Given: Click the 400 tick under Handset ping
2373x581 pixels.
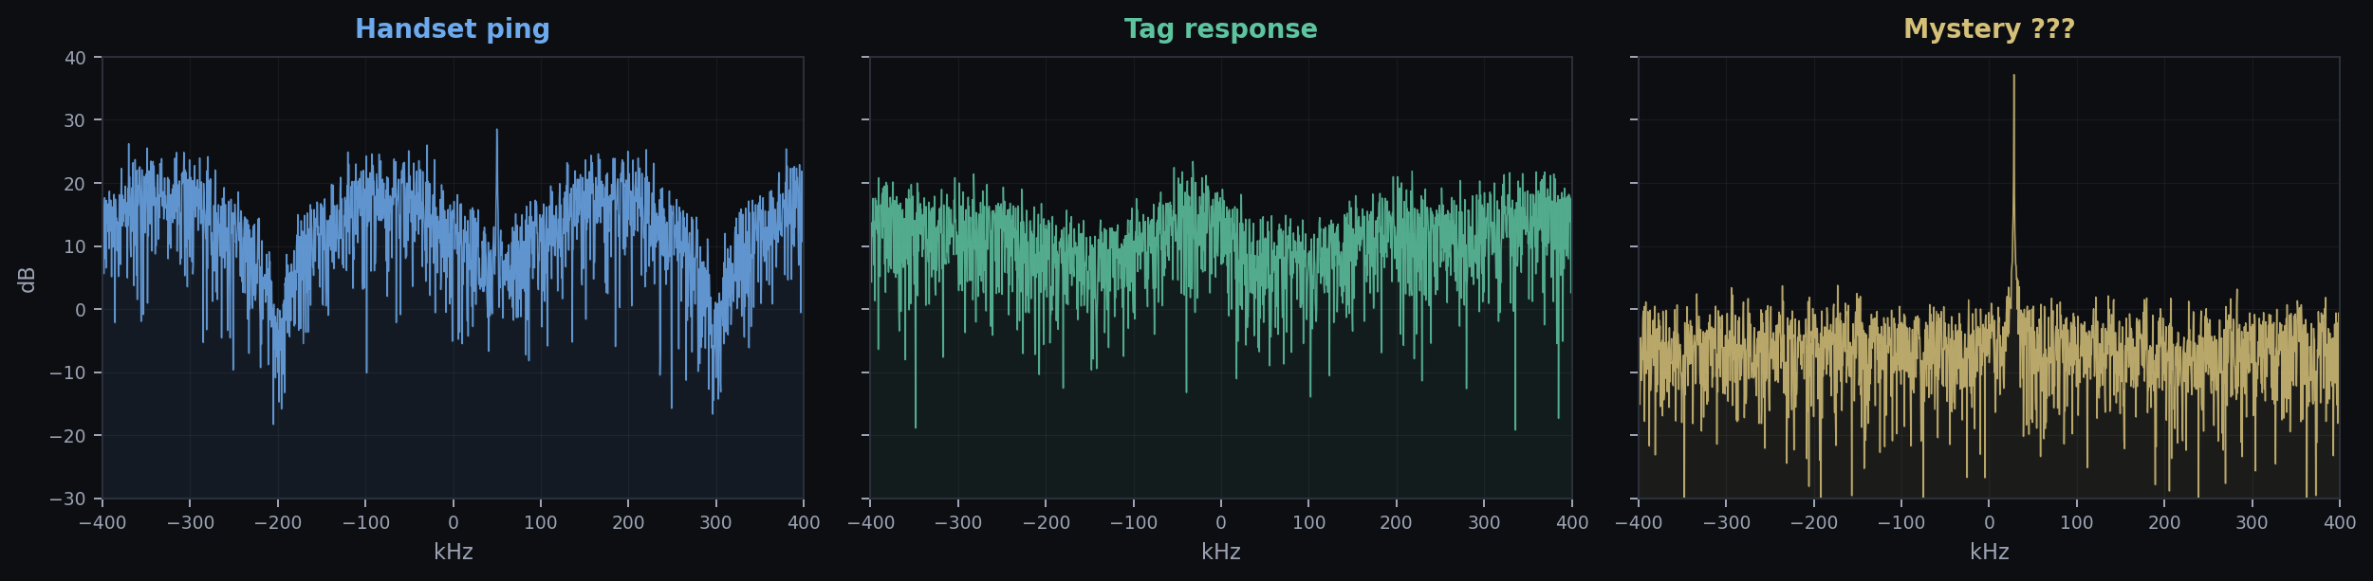Looking at the screenshot, I should (804, 523).
